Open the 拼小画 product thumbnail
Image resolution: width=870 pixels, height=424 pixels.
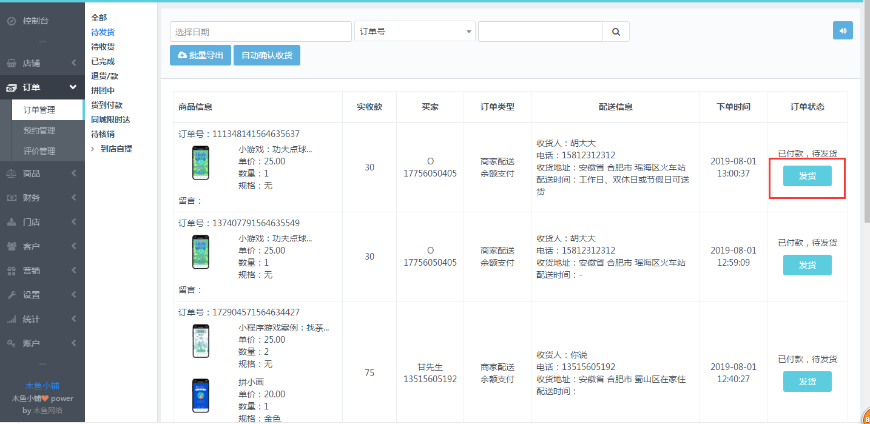pyautogui.click(x=201, y=395)
